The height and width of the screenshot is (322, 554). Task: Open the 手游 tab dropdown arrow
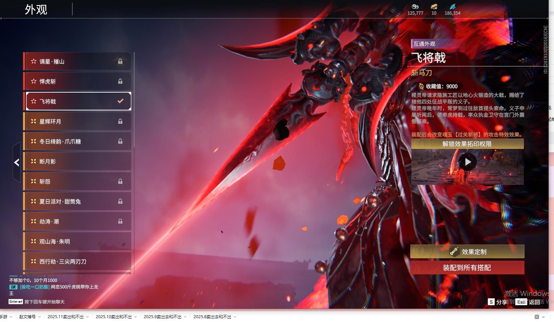11,317
